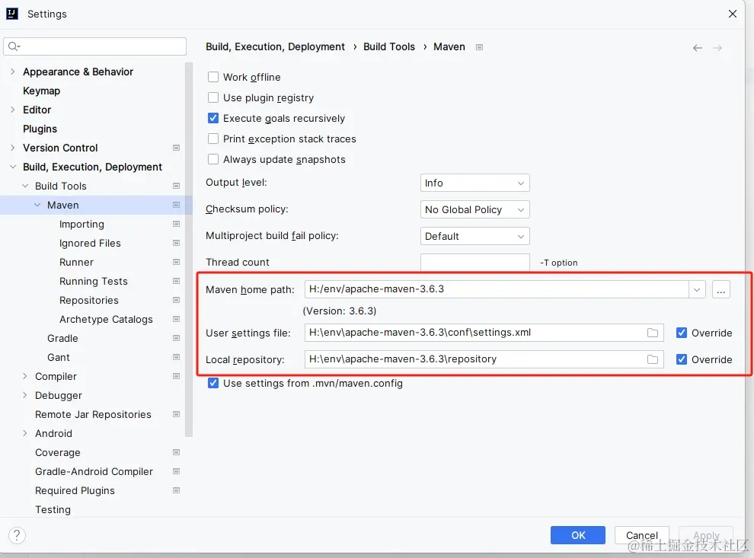Click project icon next to Ignored Files
Screen dimensions: 754x558
click(x=176, y=243)
